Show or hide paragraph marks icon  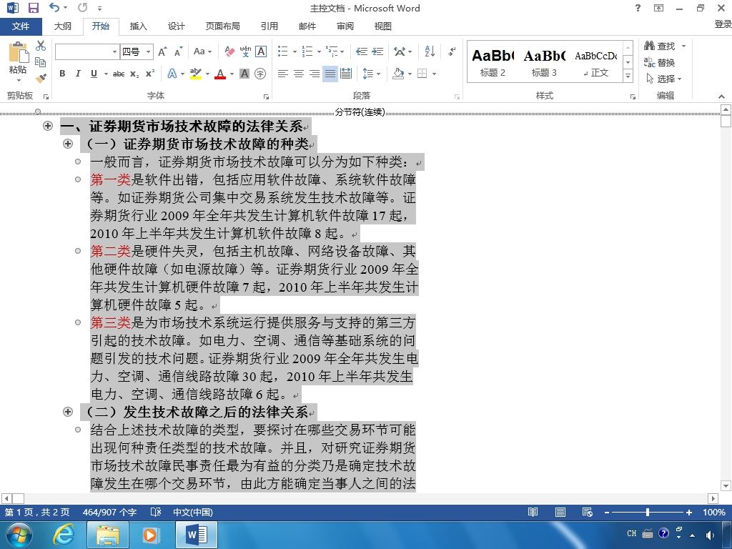tap(452, 51)
